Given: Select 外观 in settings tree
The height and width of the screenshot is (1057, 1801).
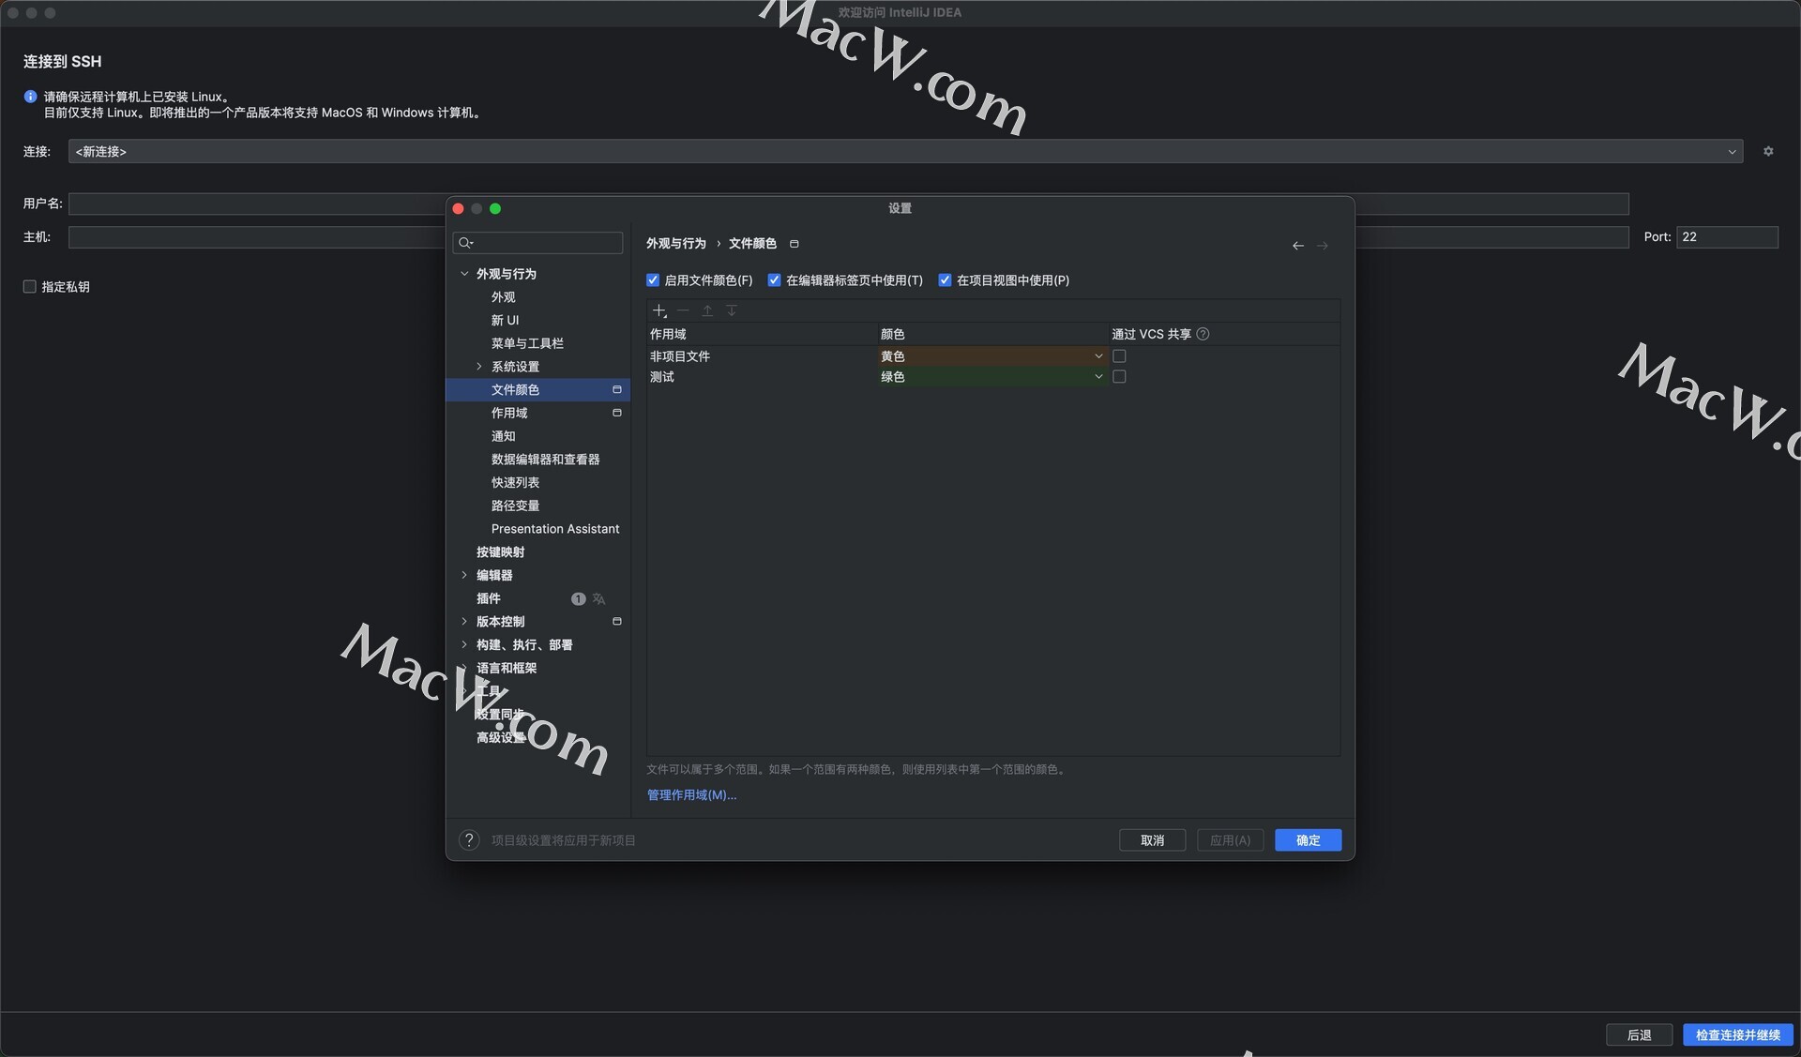Looking at the screenshot, I should click(503, 297).
